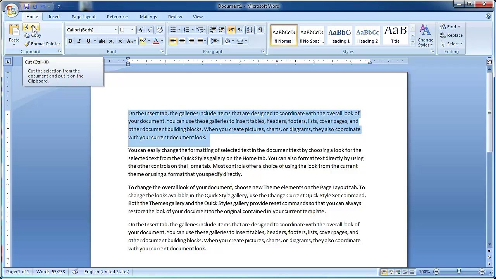Click the zoom in plus button
This screenshot has width=496, height=279.
click(482, 272)
